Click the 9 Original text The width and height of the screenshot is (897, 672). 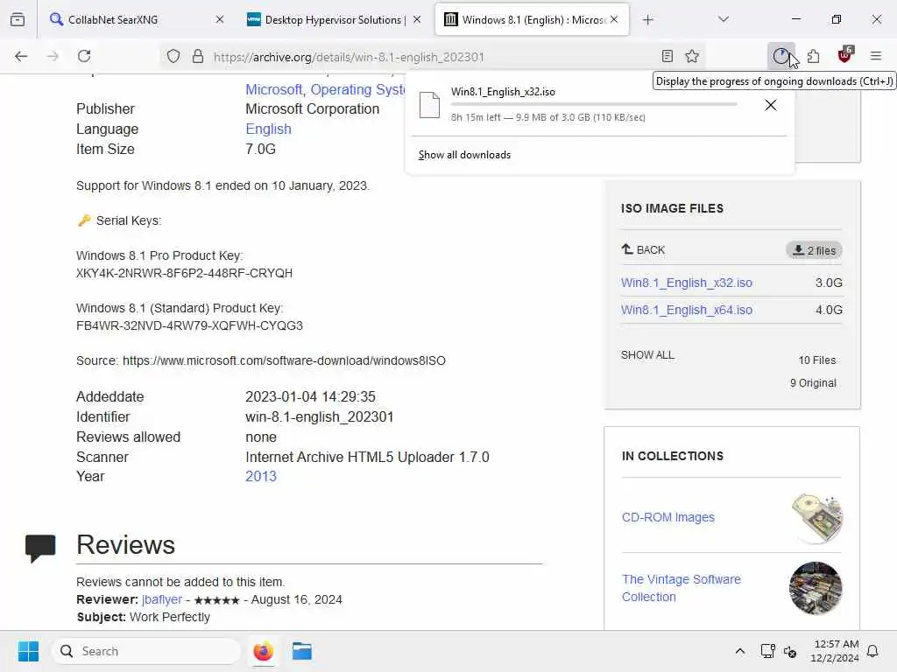[813, 383]
